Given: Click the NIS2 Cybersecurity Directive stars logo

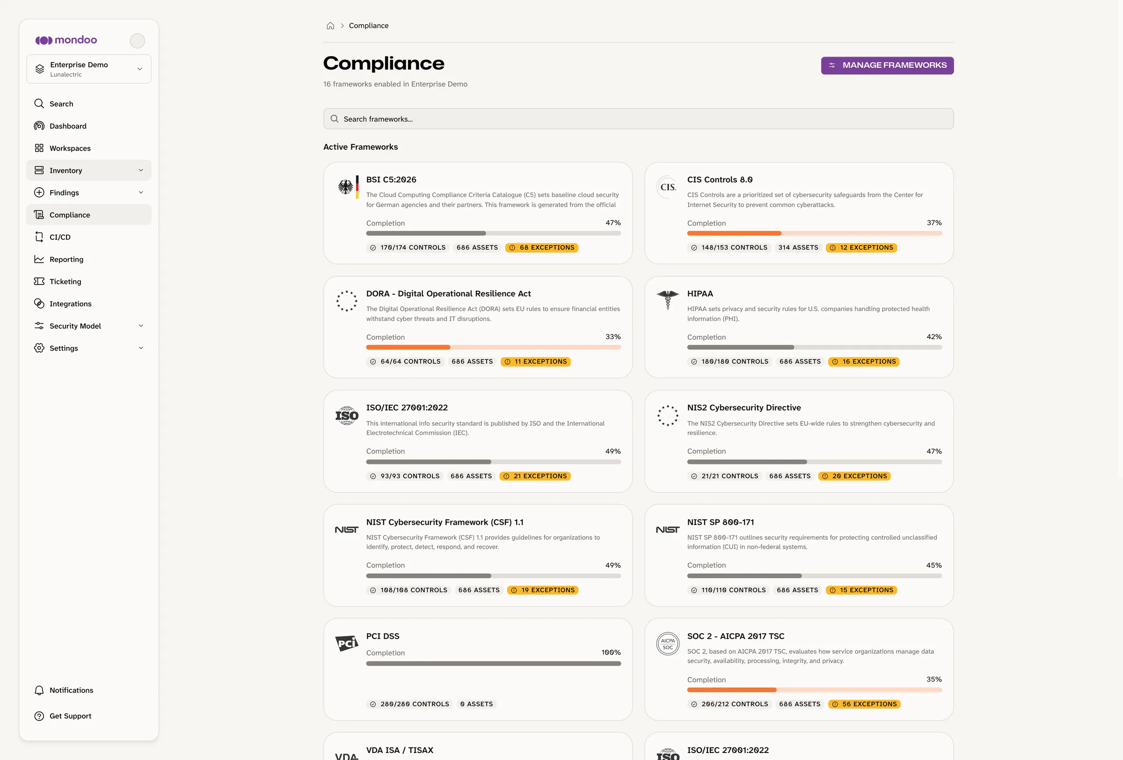Looking at the screenshot, I should [668, 415].
